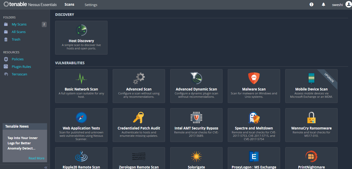Open the notifications bell icon
352x169 pixels.
pyautogui.click(x=323, y=4)
